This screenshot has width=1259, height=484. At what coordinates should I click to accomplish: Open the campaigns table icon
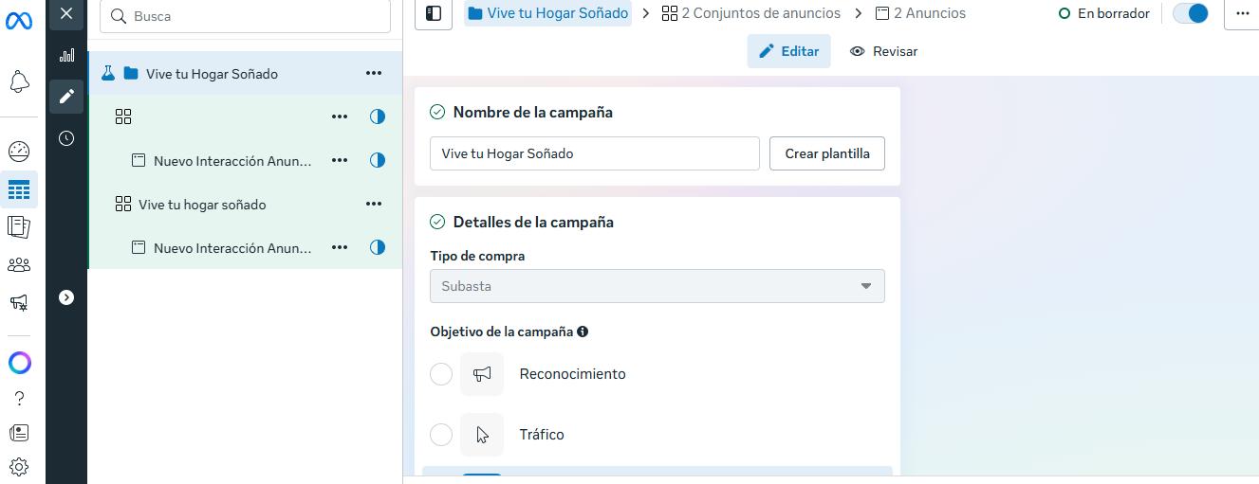click(x=19, y=190)
